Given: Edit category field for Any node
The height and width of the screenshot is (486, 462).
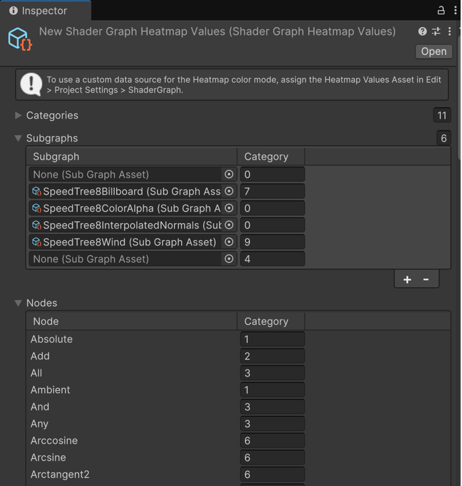Looking at the screenshot, I should (272, 424).
